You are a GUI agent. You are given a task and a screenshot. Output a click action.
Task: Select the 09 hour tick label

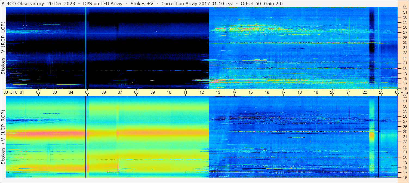153,92
